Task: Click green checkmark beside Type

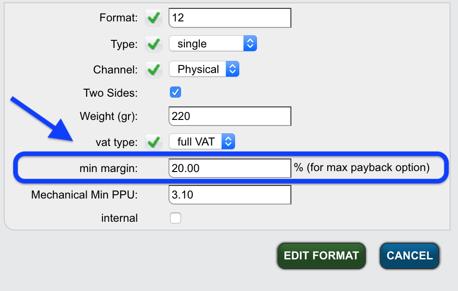Action: click(154, 44)
